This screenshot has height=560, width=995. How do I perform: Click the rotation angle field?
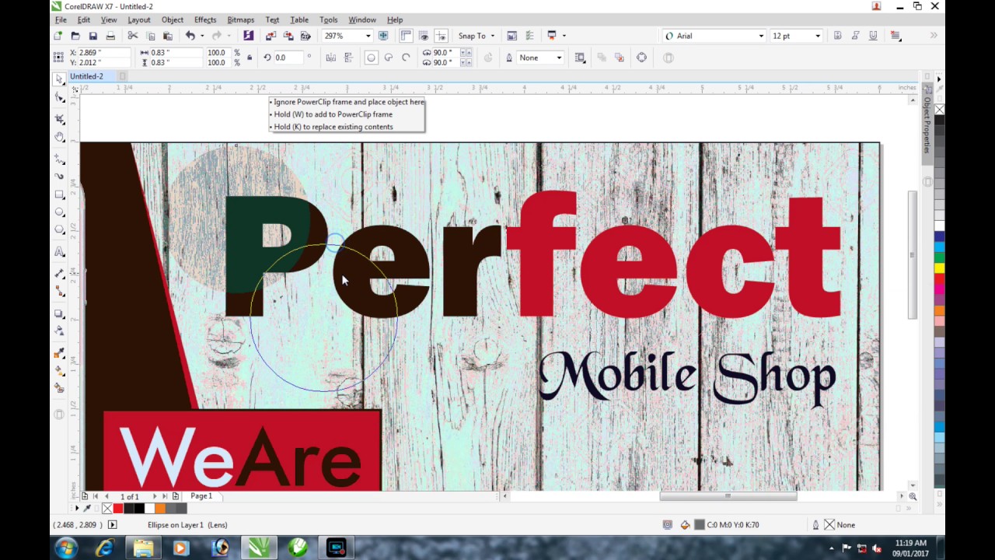288,58
